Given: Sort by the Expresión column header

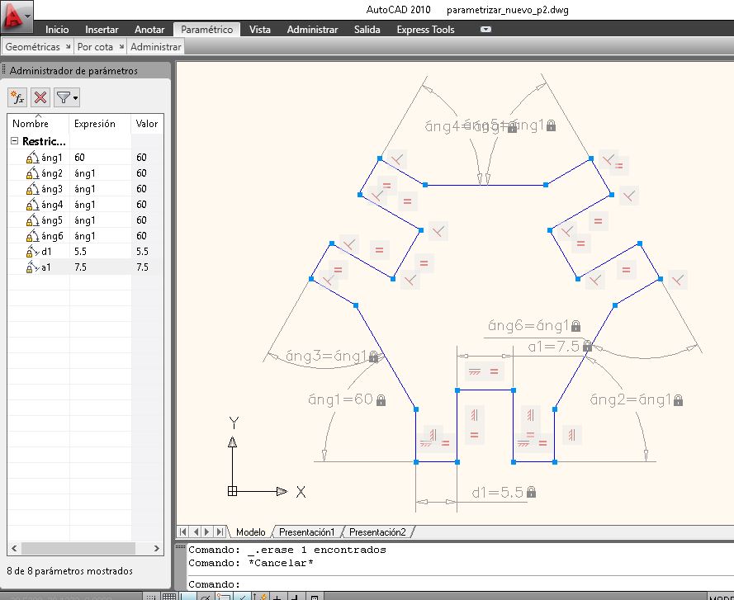Looking at the screenshot, I should tap(100, 124).
